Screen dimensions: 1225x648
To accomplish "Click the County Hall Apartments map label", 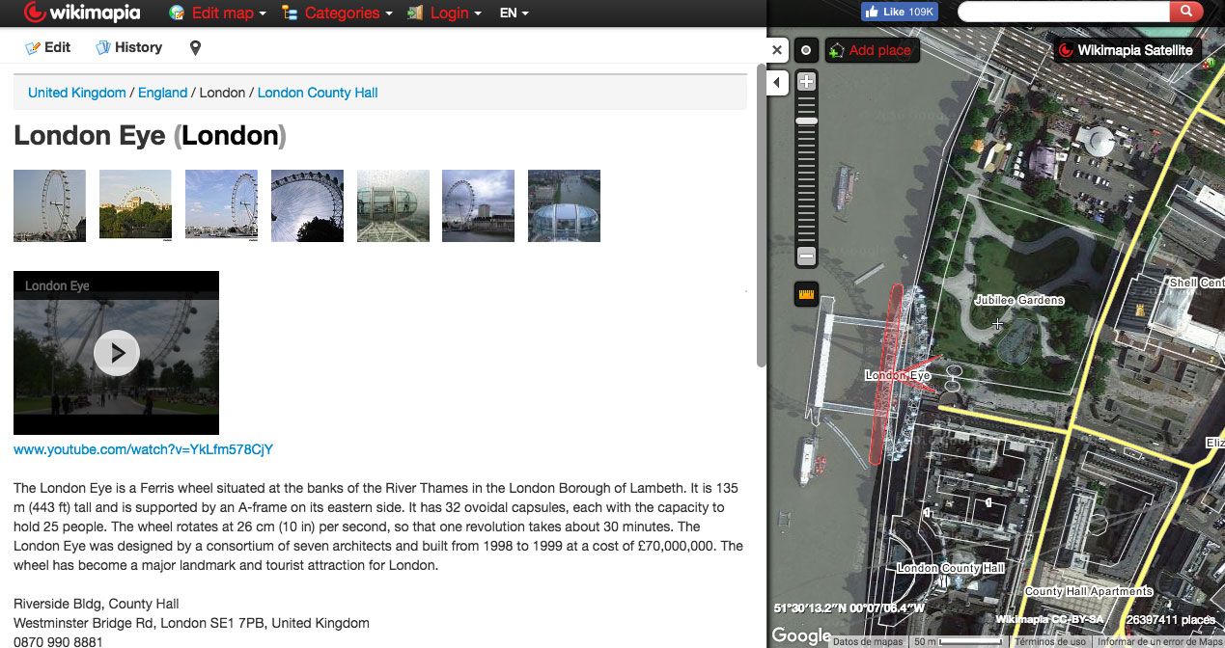I will pos(1089,591).
